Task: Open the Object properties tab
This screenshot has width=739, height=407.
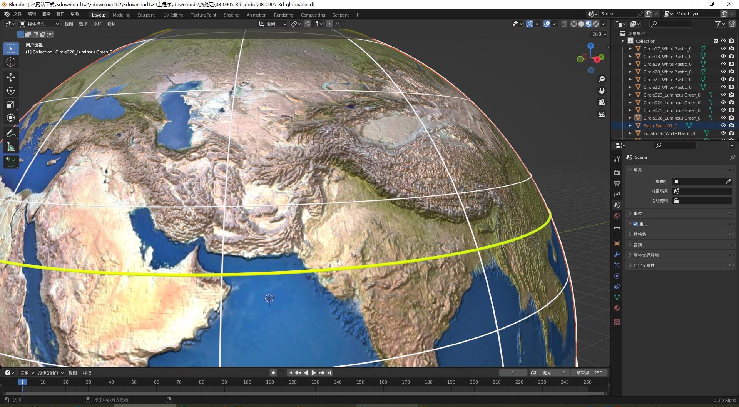Action: [617, 244]
